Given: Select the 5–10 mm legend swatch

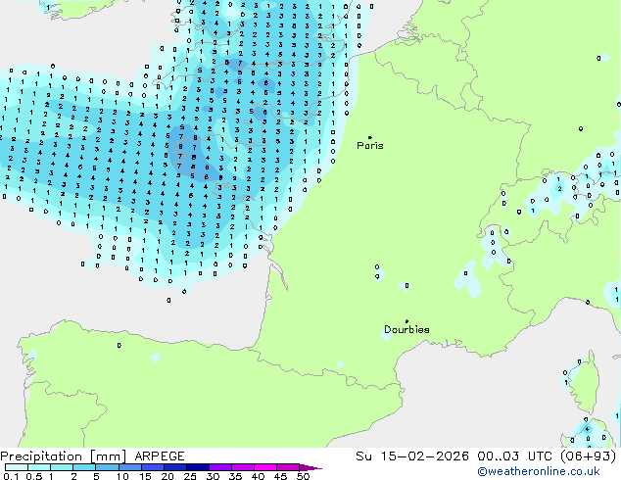Looking at the screenshot, I should (107, 467).
